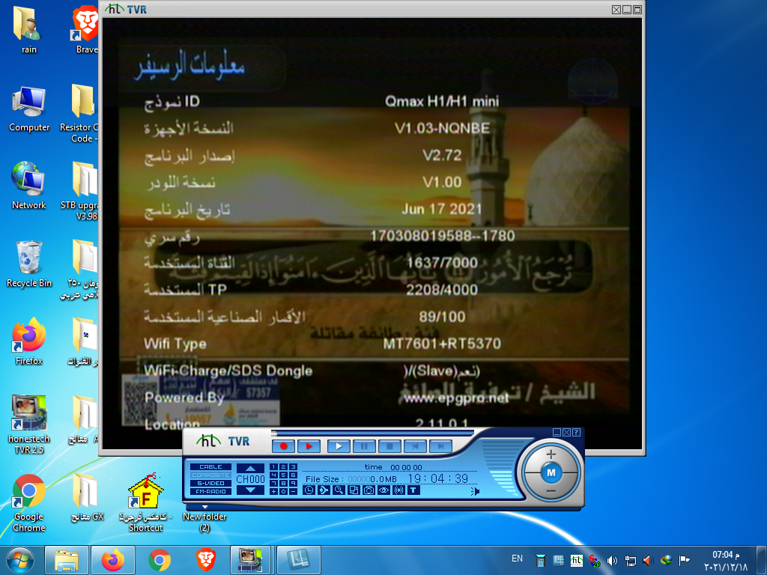Click the audio broadcast waves icon
This screenshot has width=767, height=575.
(399, 490)
